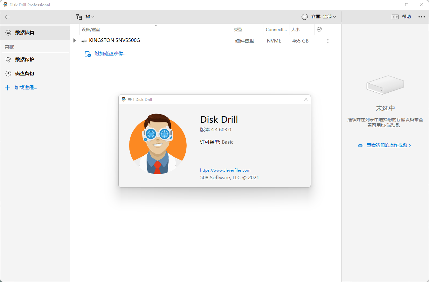Screen dimensions: 429x282
Task: Click the large drive illustration in right panel
Action: [x=385, y=85]
